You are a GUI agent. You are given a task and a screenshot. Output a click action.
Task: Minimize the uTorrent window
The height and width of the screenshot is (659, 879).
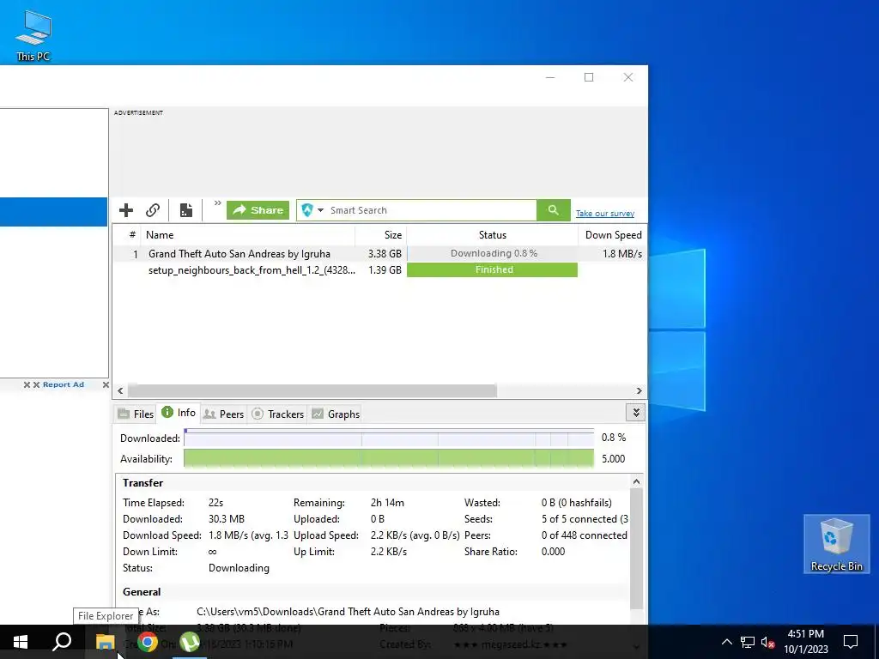[x=550, y=77]
